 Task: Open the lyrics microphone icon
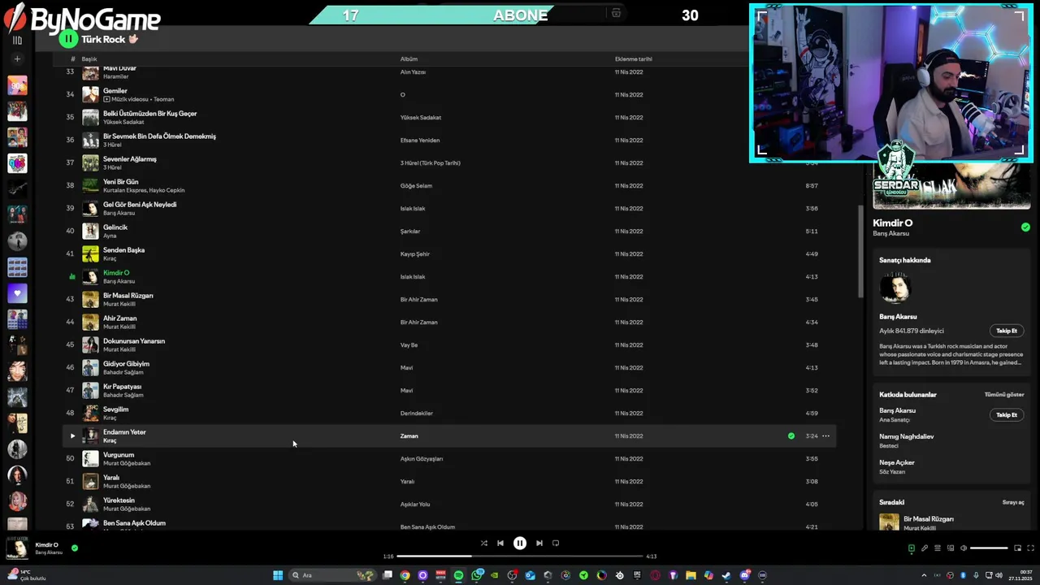click(x=925, y=548)
